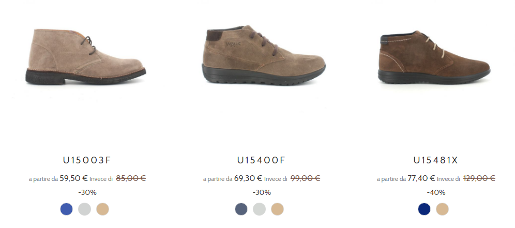View the brown suede boot U15481X image
Screen dimensions: 515x228
click(434, 57)
